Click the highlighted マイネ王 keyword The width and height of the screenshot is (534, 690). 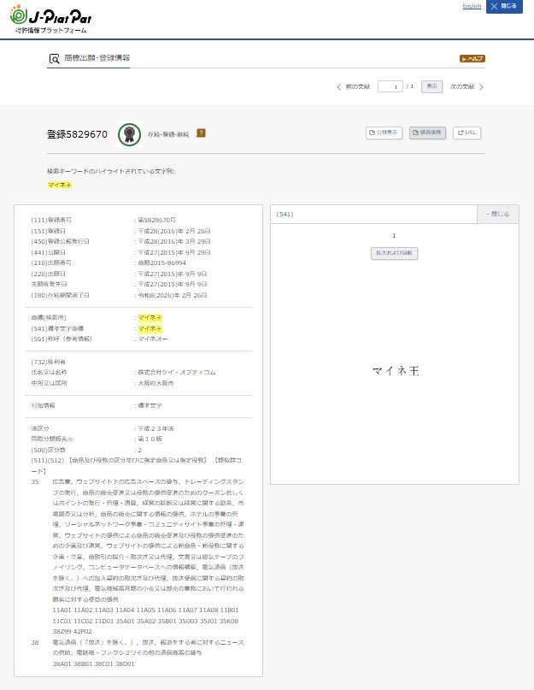pyautogui.click(x=60, y=185)
